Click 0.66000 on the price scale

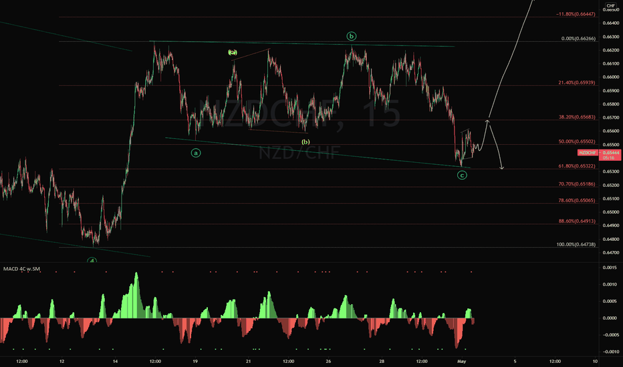(611, 77)
